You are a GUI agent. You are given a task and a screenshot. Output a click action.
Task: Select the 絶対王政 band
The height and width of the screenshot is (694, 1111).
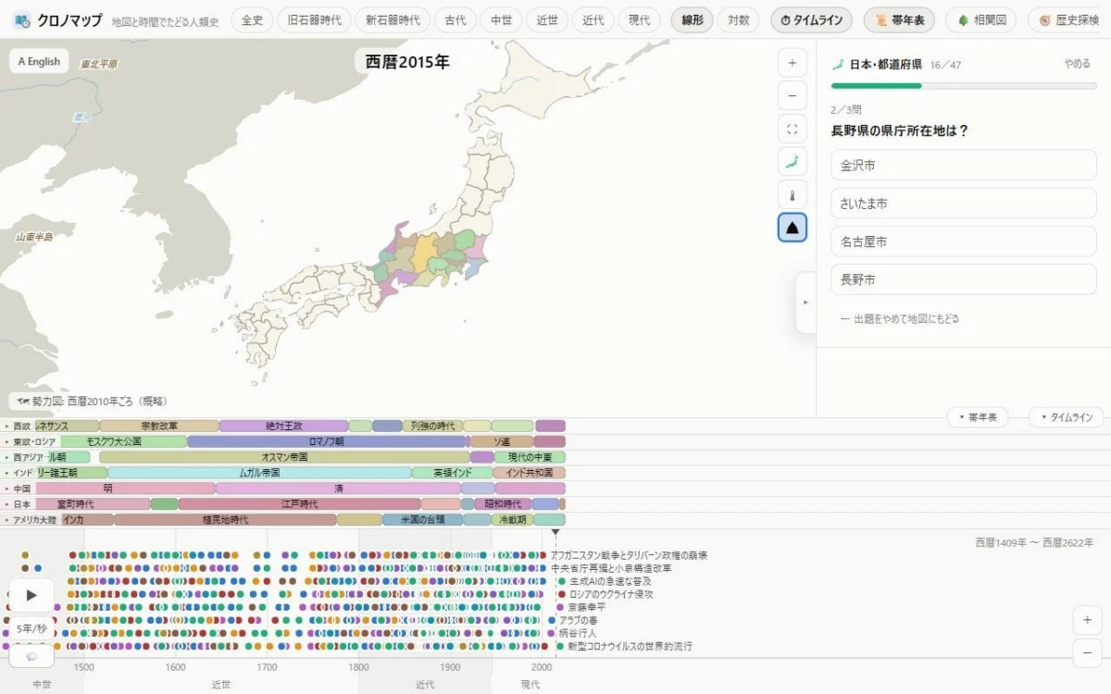click(x=284, y=427)
